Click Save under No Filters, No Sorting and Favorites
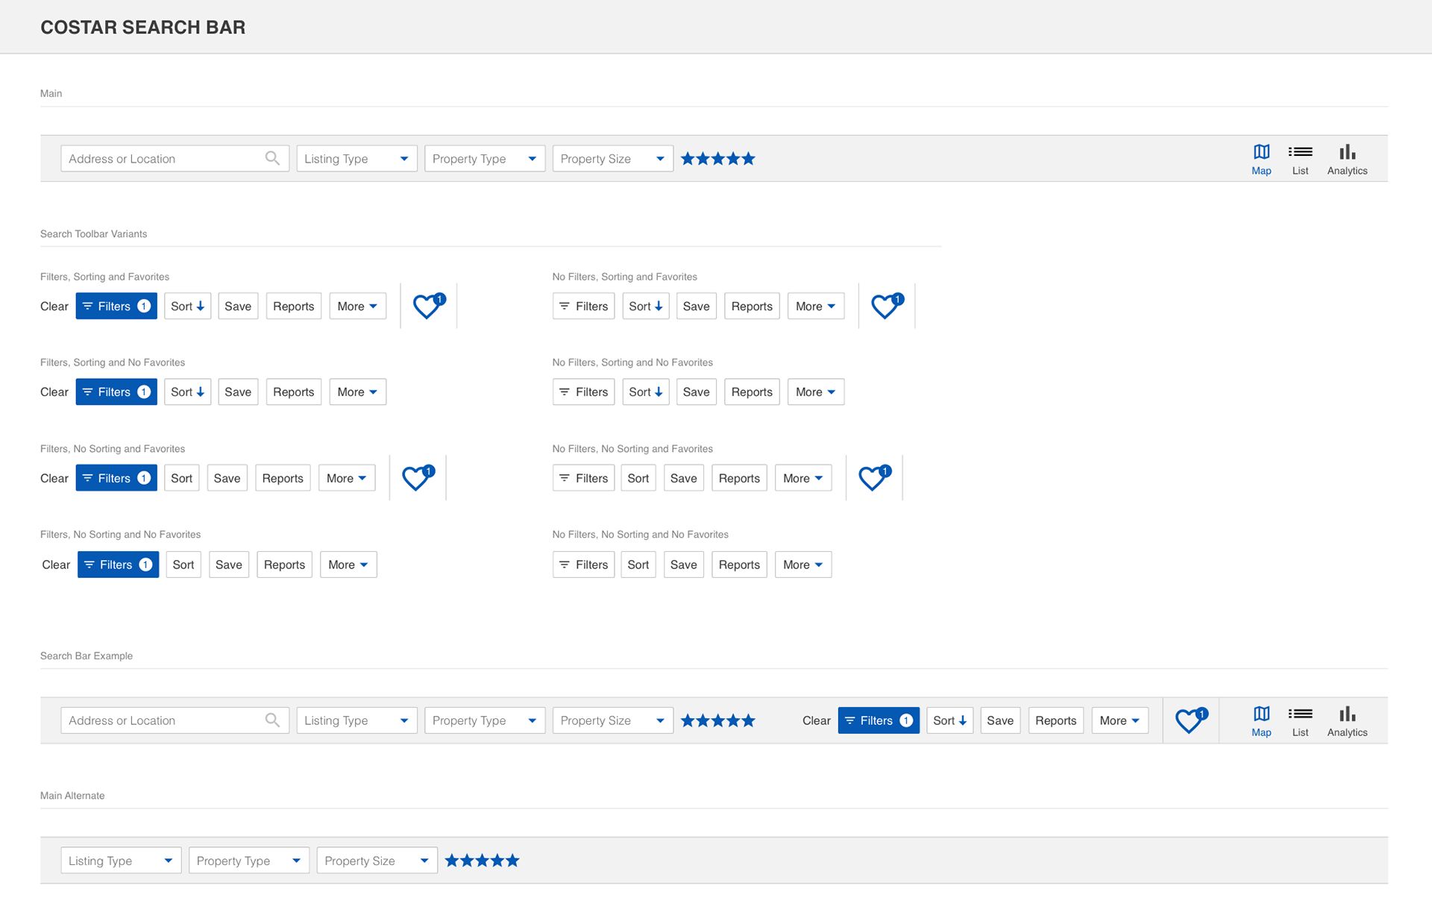This screenshot has height=924, width=1432. (683, 478)
